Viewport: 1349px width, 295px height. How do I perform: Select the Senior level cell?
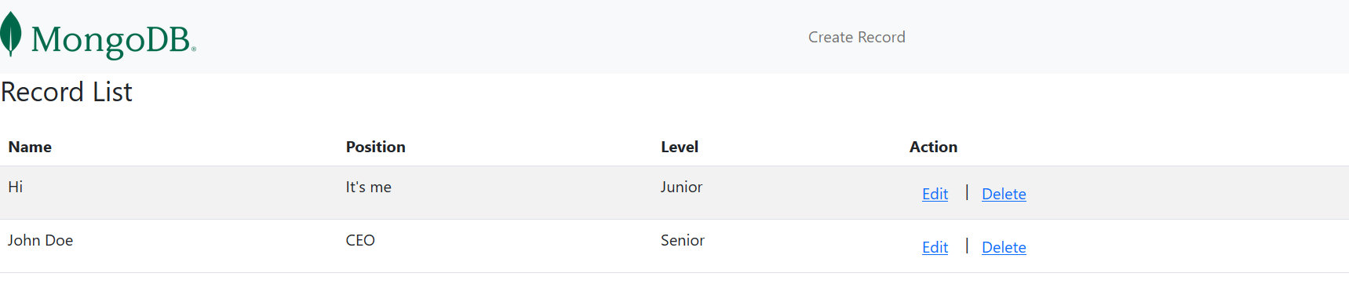tap(683, 240)
